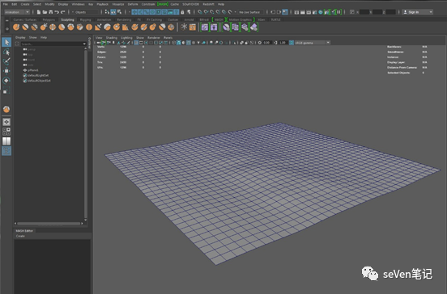Choose the Repeat sculpt brush on shelf
This screenshot has width=447, height=294.
point(89,27)
